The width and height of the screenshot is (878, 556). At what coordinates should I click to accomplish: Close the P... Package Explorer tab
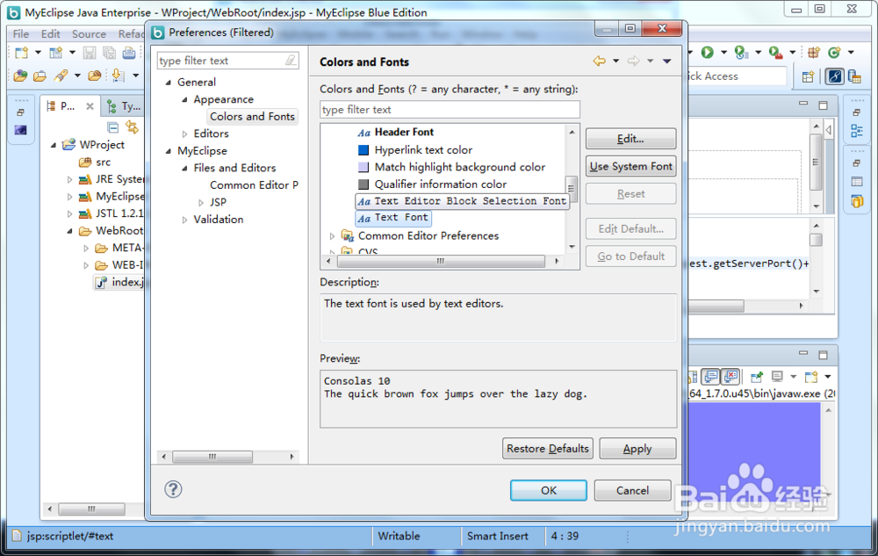90,105
